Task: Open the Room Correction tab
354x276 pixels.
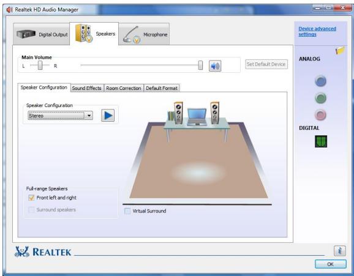Action: coord(124,88)
